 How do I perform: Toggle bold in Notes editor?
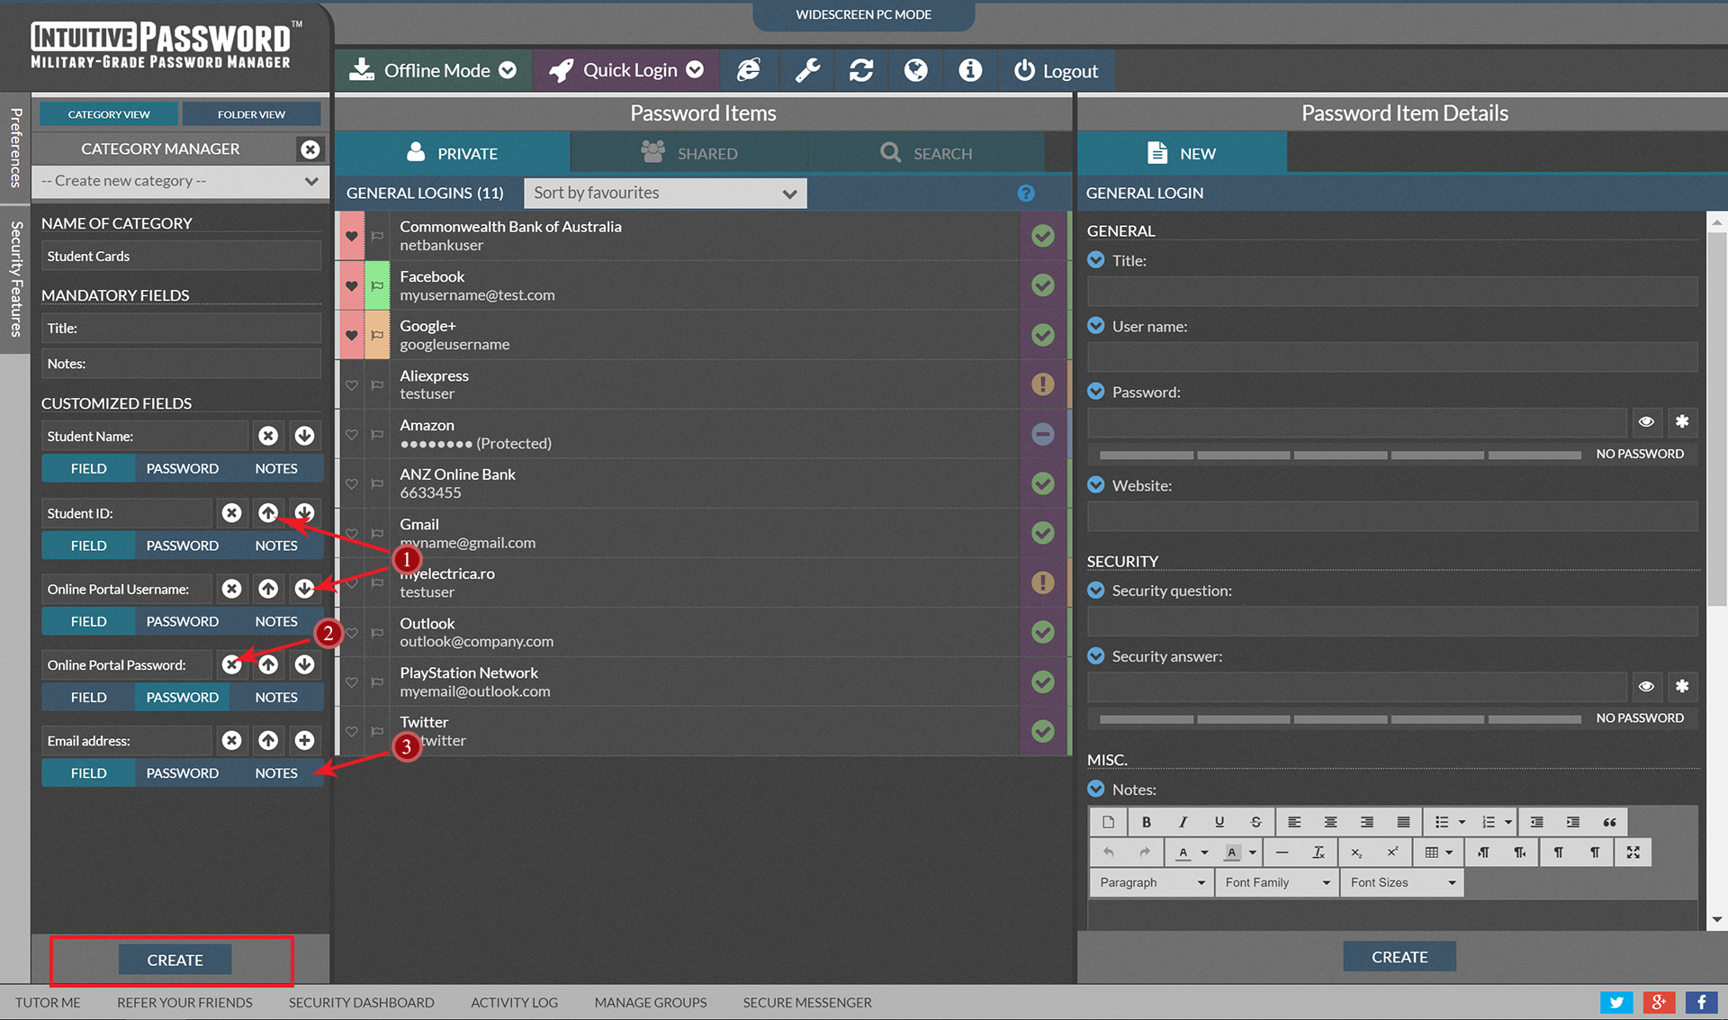(1146, 822)
